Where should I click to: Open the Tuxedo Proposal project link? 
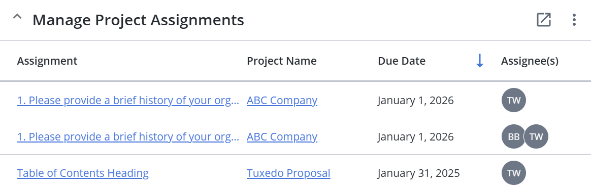click(288, 173)
